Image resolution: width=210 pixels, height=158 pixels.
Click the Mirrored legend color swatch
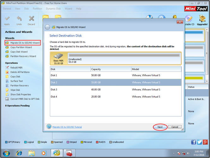[82, 142]
